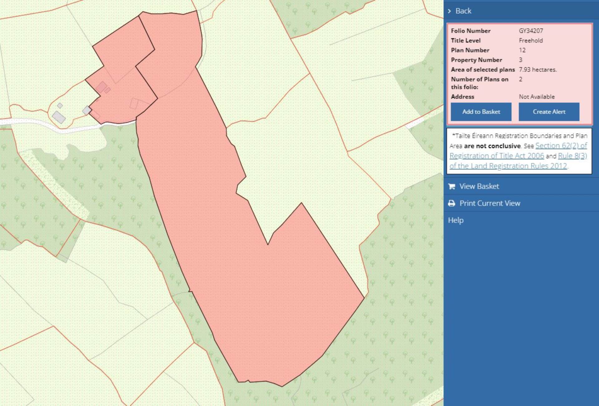Click the printer icon
This screenshot has width=599, height=406.
(451, 203)
